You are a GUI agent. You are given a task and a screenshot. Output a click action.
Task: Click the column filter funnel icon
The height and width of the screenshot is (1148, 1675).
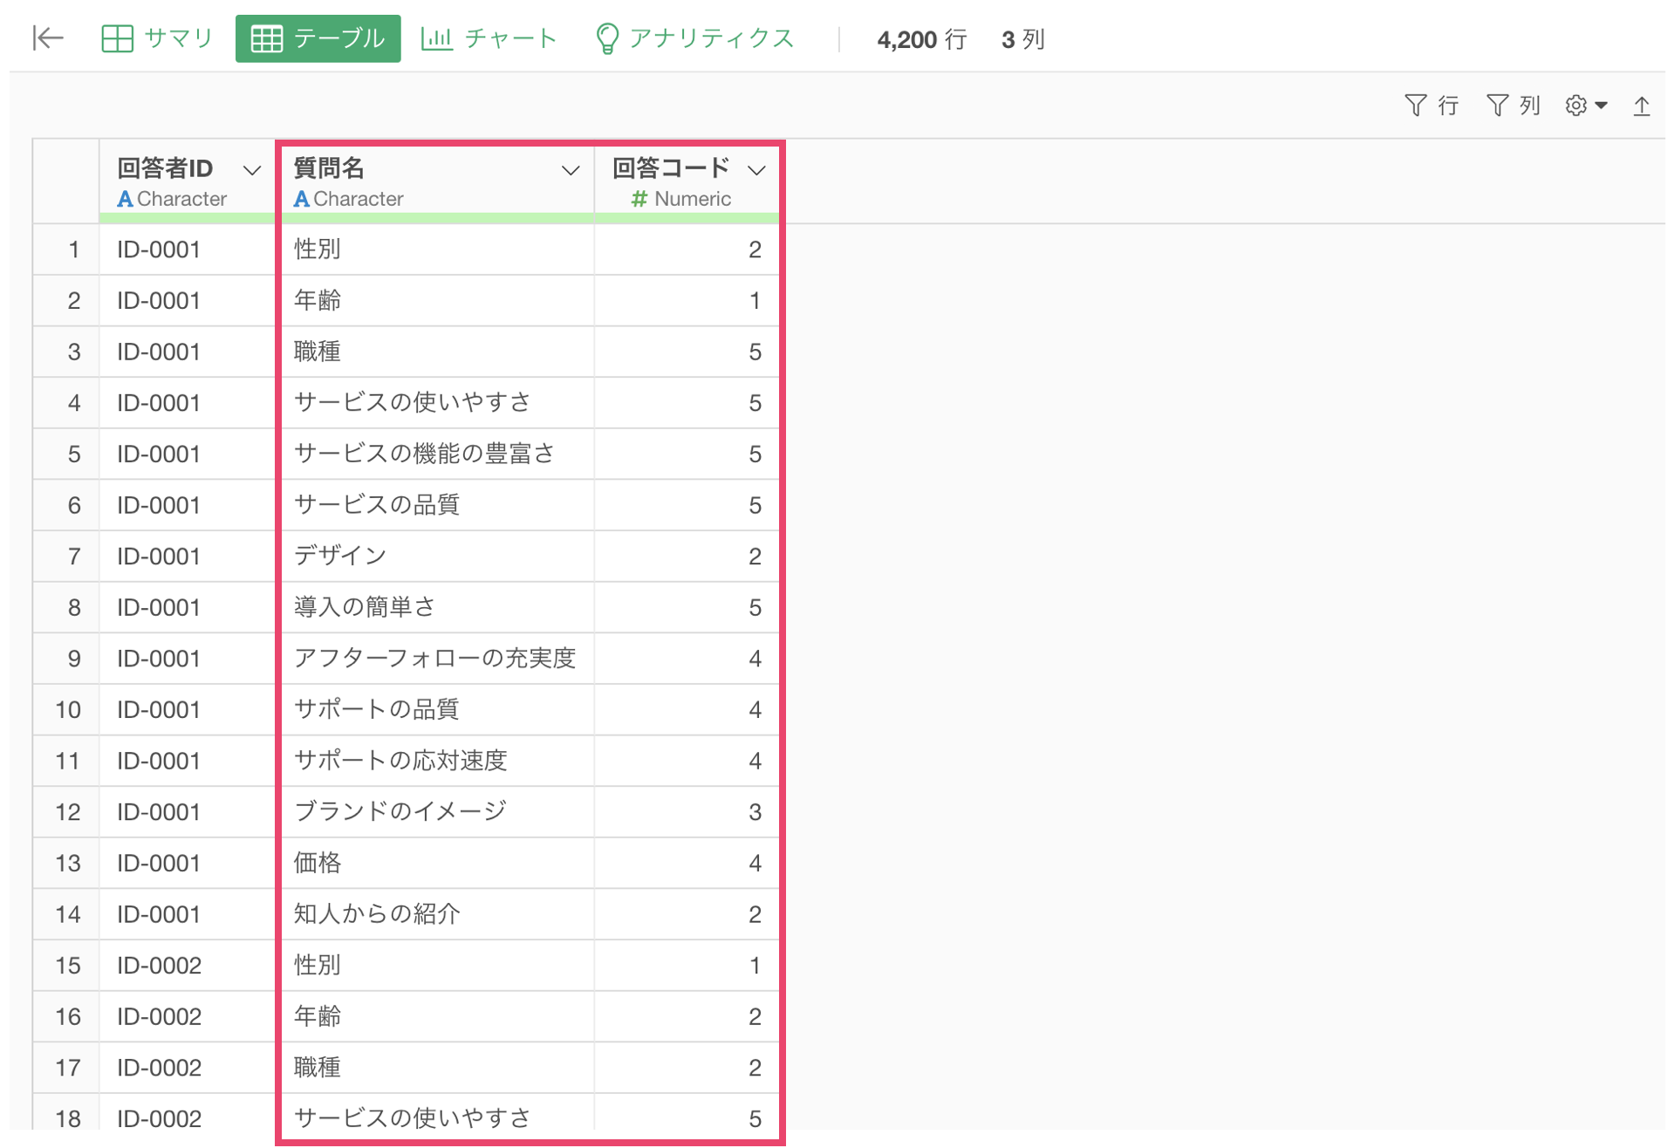1497,106
